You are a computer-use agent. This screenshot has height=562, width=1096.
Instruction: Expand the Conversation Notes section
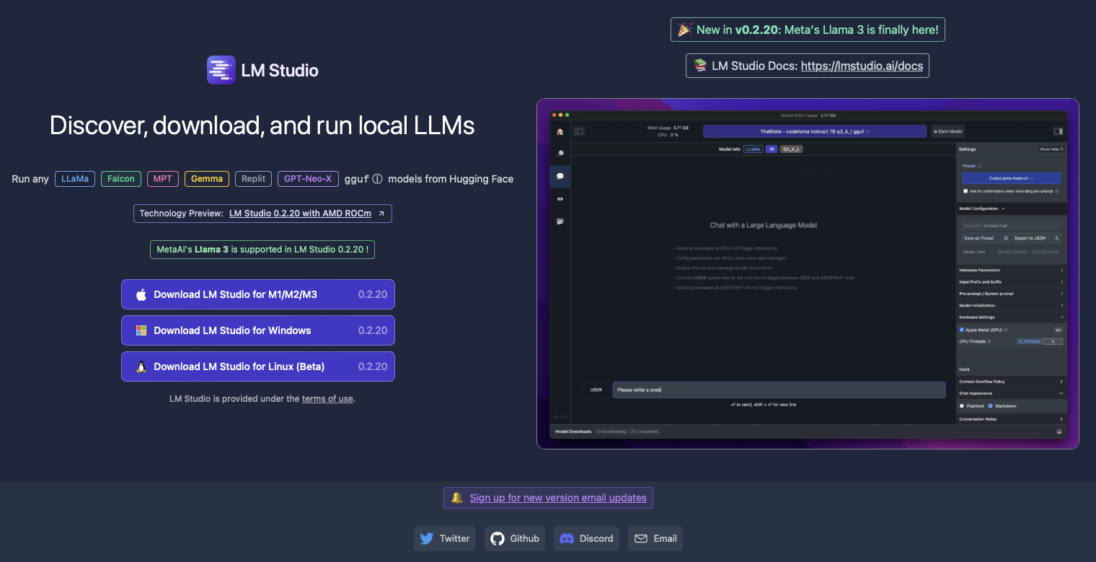(1011, 419)
